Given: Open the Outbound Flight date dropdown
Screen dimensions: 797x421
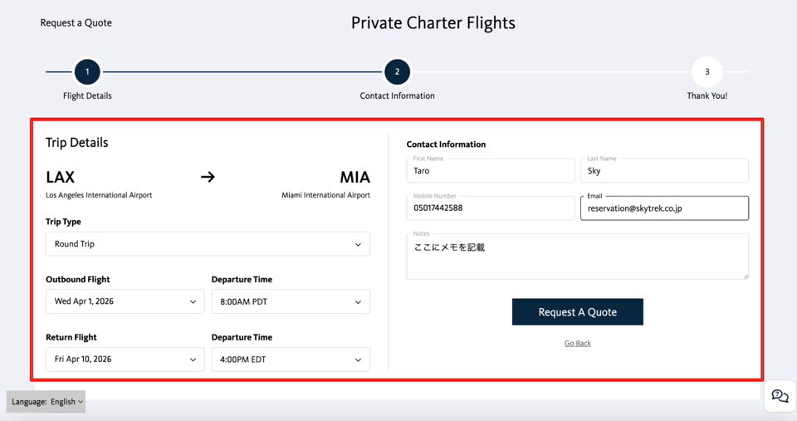Looking at the screenshot, I should click(x=125, y=301).
